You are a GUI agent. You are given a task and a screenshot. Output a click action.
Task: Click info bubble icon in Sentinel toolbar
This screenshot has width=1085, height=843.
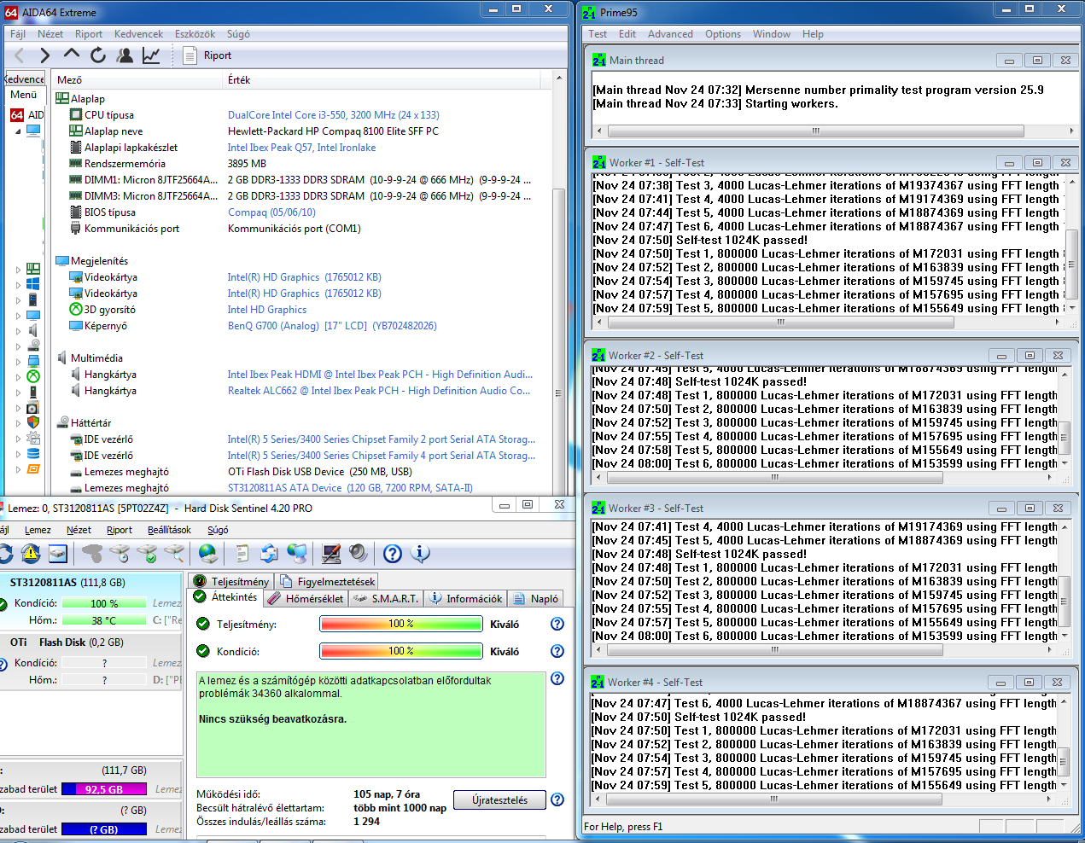coord(420,554)
